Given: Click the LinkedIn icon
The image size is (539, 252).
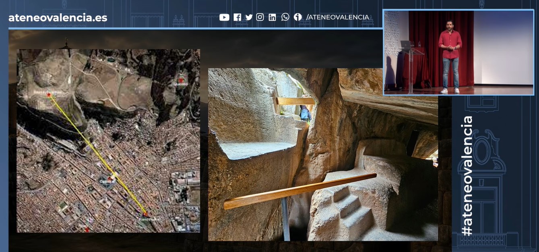Looking at the screenshot, I should (273, 17).
